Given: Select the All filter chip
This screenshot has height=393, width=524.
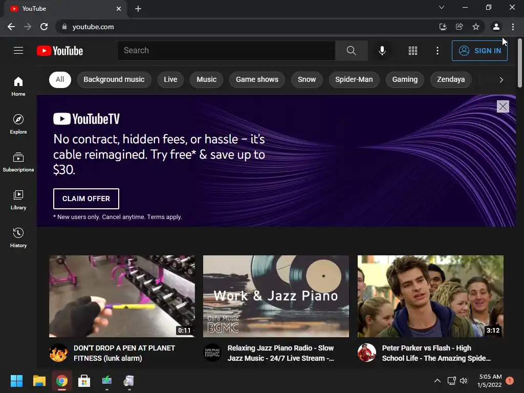Looking at the screenshot, I should tap(60, 79).
